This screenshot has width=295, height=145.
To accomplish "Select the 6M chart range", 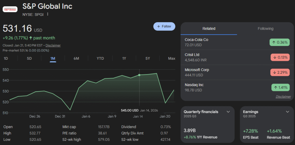I will click(76, 59).
